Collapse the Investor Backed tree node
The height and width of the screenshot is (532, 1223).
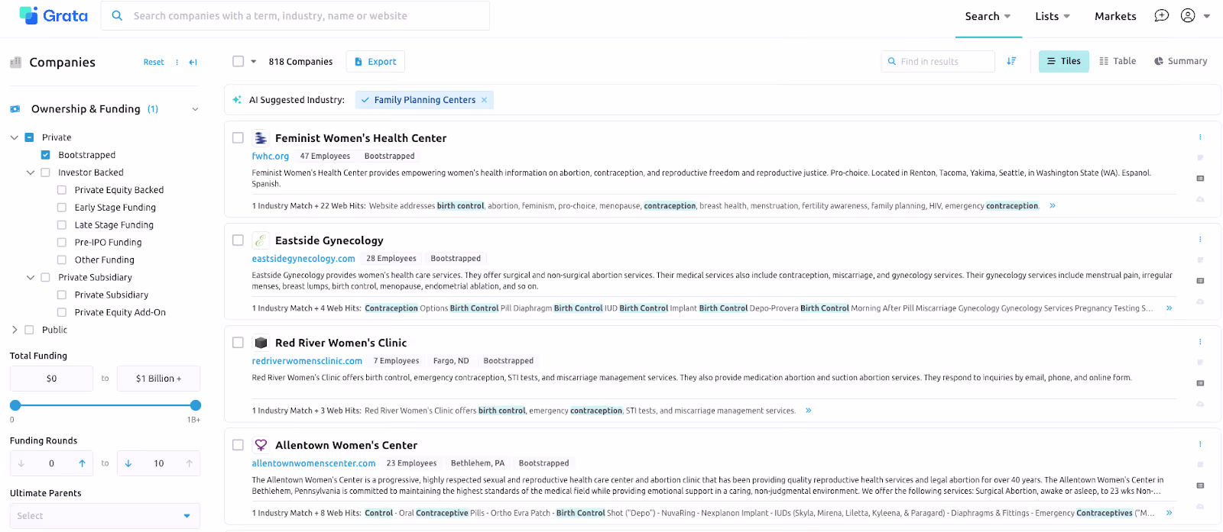(x=31, y=172)
